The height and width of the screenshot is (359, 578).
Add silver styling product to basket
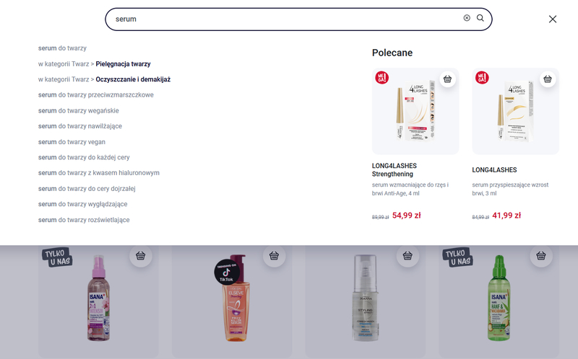click(408, 256)
